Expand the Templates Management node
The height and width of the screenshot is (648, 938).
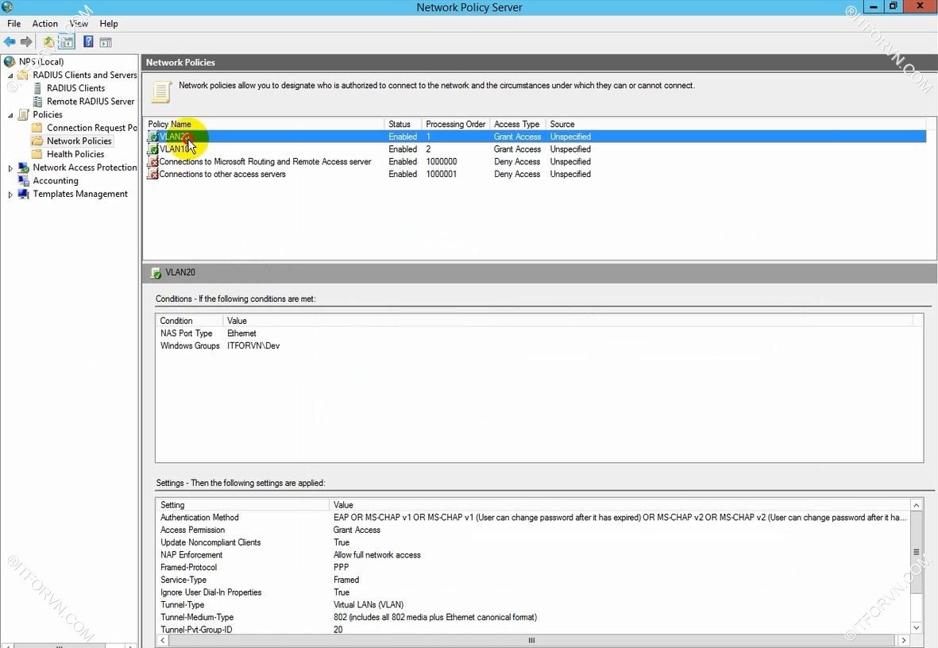point(10,195)
